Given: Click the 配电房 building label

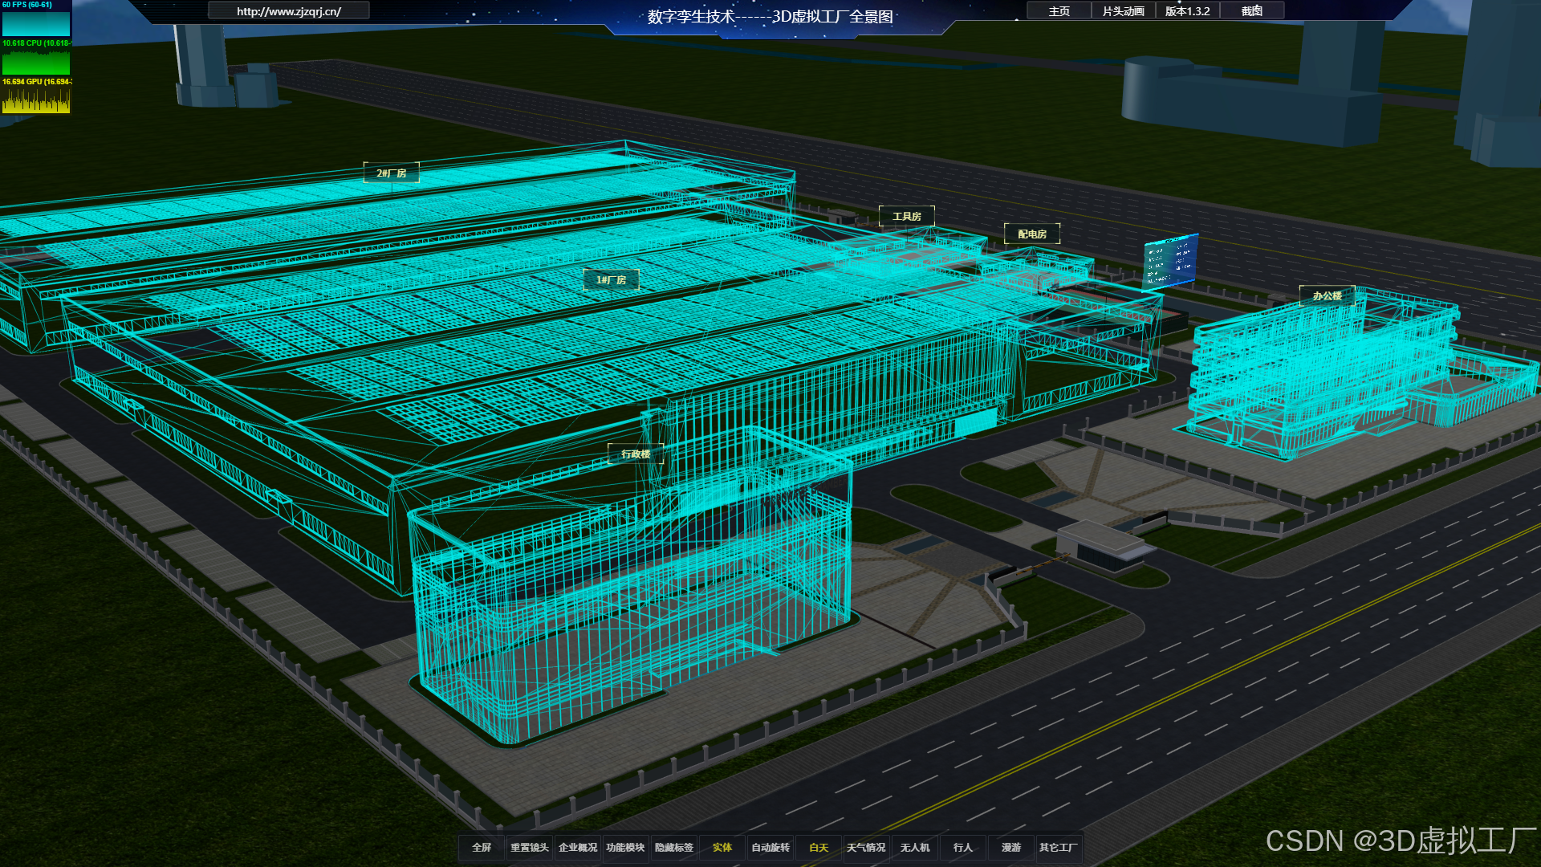Looking at the screenshot, I should (1032, 234).
